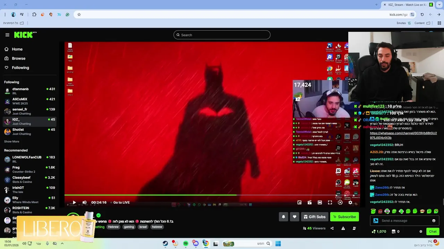
Task: Open Chrome three-dot menu
Action: click(x=5, y=15)
